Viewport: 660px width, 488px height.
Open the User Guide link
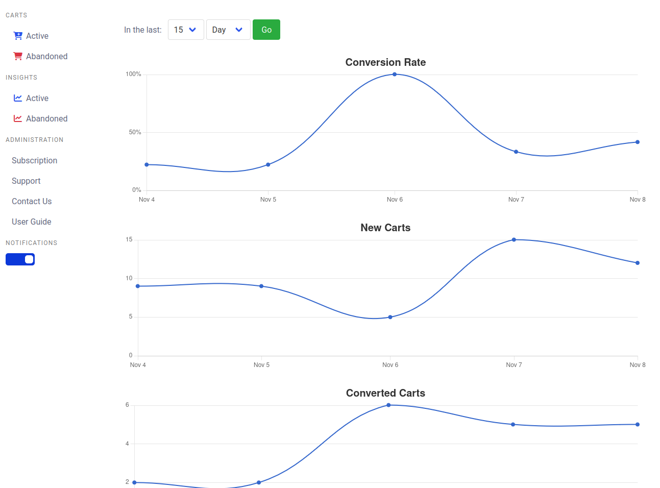(32, 222)
